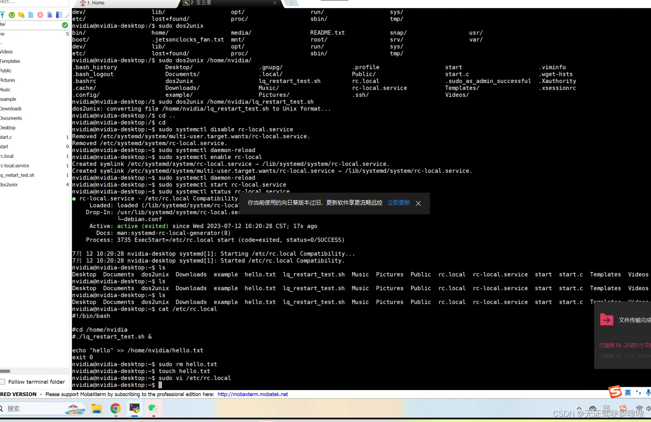Open Google Chrome from the taskbar
The width and height of the screenshot is (651, 422).
coord(115,409)
